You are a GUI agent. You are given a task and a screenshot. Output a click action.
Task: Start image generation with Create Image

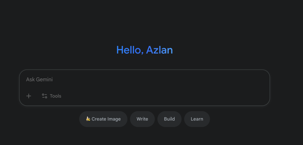103,119
